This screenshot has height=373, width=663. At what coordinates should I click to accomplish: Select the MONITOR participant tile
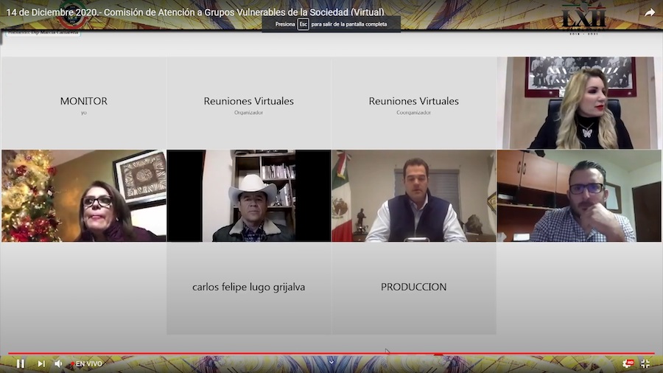click(83, 103)
